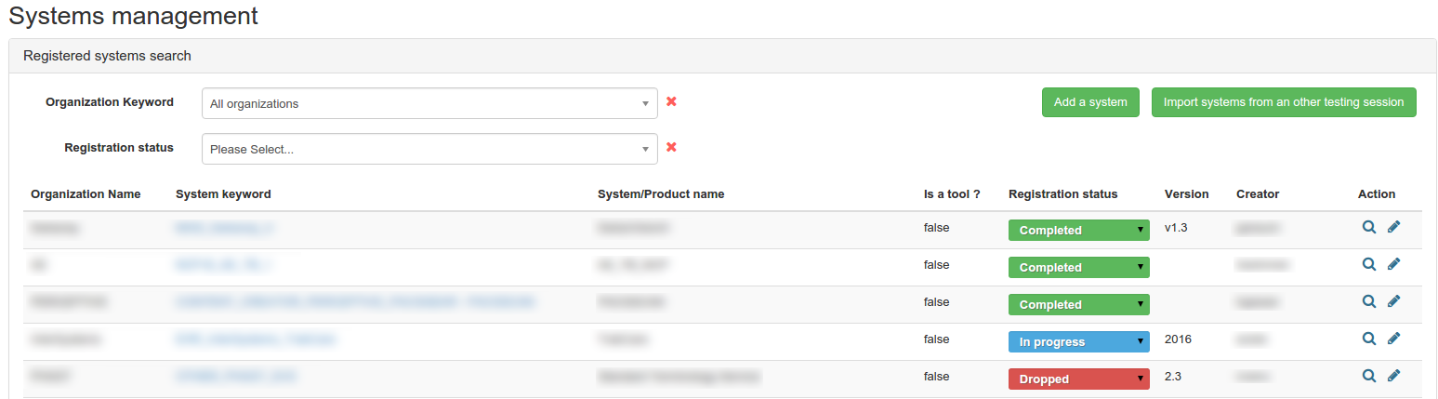Viewport: 1438px width, 399px height.
Task: View details of the In progress system
Action: point(1368,339)
